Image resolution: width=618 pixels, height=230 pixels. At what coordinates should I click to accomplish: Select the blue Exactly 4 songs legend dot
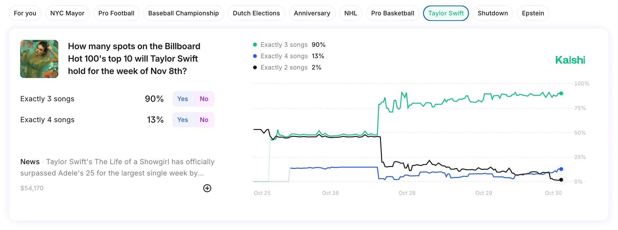(255, 56)
